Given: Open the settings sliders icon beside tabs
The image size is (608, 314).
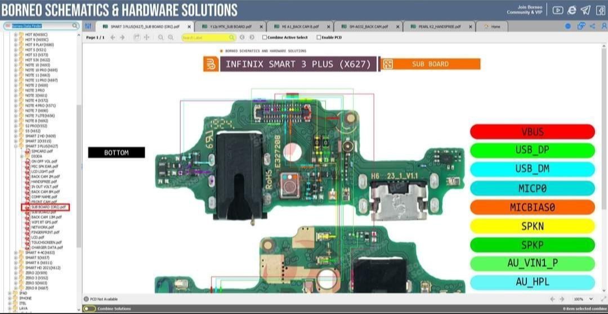Looking at the screenshot, I should tap(88, 26).
